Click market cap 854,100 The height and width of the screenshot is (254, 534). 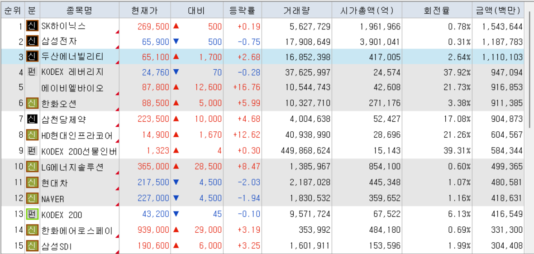385,167
